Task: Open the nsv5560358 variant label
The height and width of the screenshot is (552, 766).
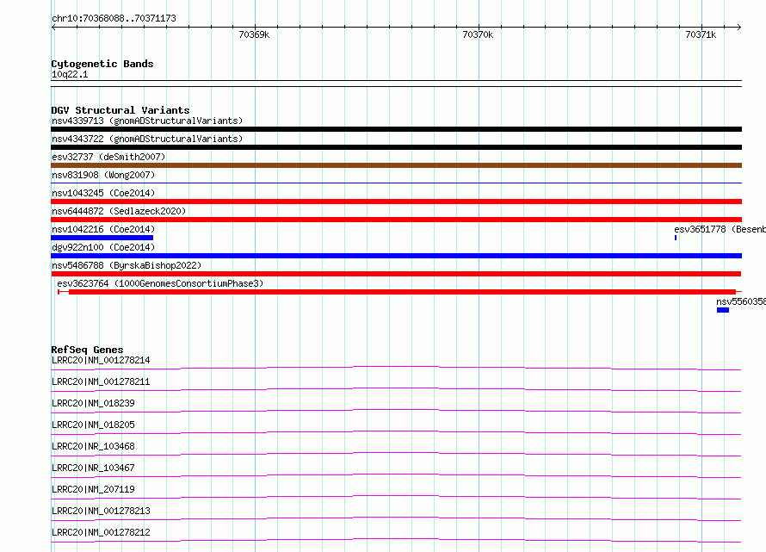Action: point(740,301)
